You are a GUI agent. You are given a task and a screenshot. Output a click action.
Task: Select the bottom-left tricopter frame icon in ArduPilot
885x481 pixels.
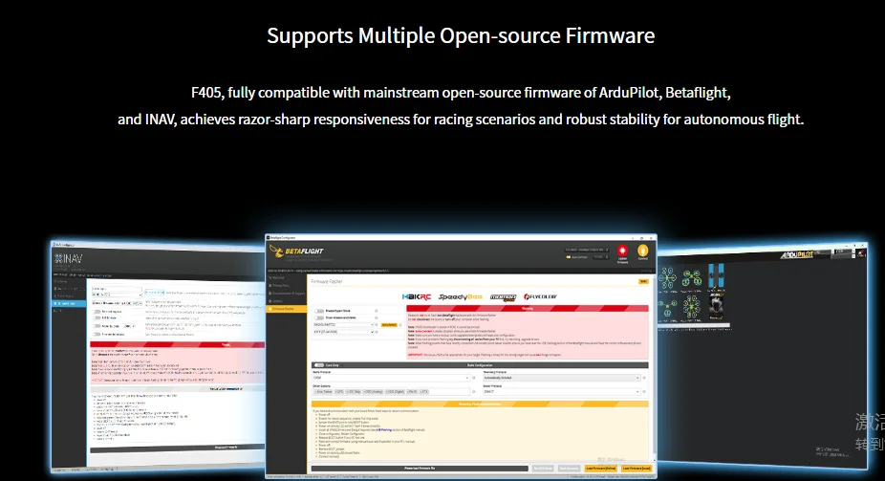pos(667,308)
